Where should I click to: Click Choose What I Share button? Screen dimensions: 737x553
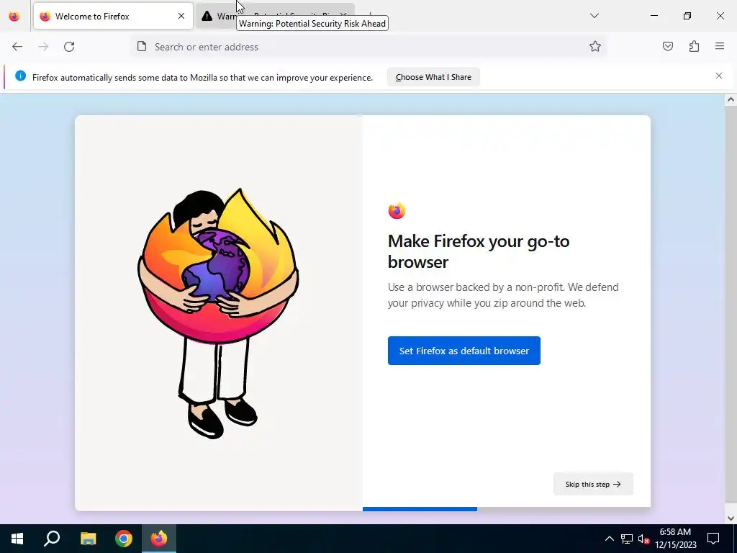(x=433, y=77)
